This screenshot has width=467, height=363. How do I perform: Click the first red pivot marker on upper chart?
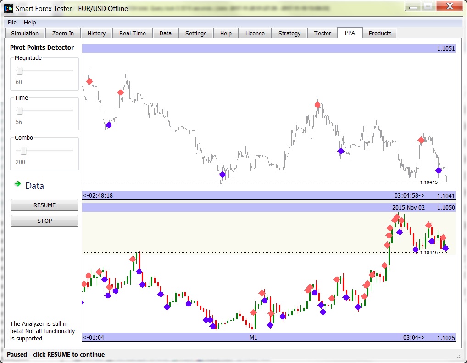tap(89, 81)
